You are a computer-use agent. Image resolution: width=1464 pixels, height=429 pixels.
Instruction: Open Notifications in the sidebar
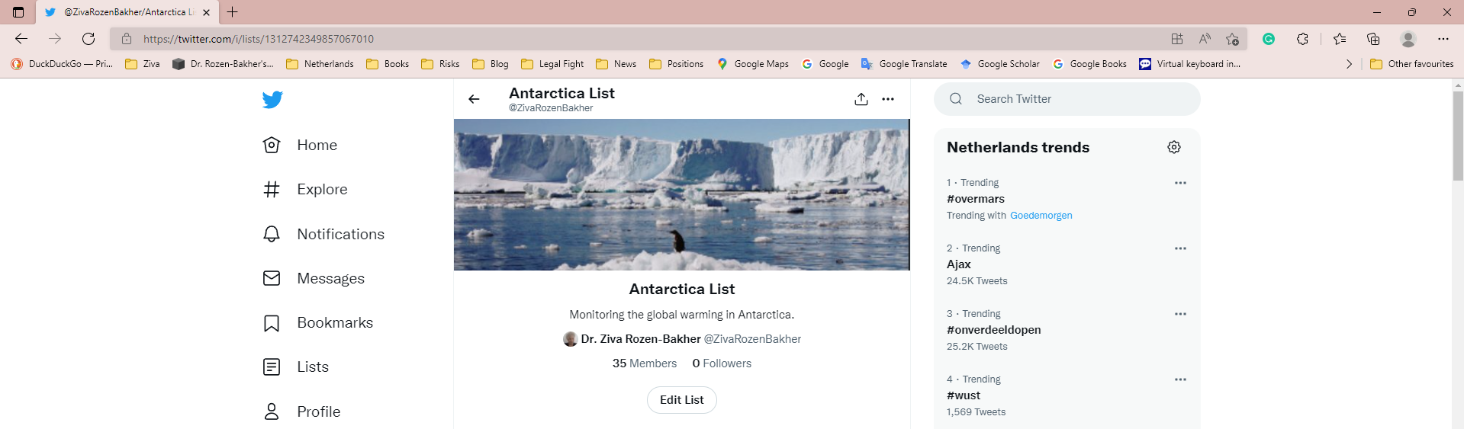point(323,234)
